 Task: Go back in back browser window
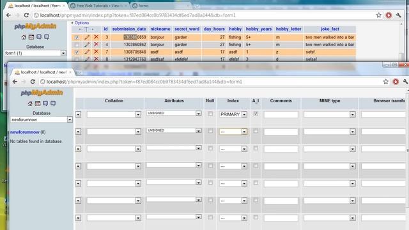coord(8,15)
